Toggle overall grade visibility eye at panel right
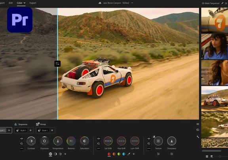The width and height of the screenshot is (228, 160). point(198,124)
